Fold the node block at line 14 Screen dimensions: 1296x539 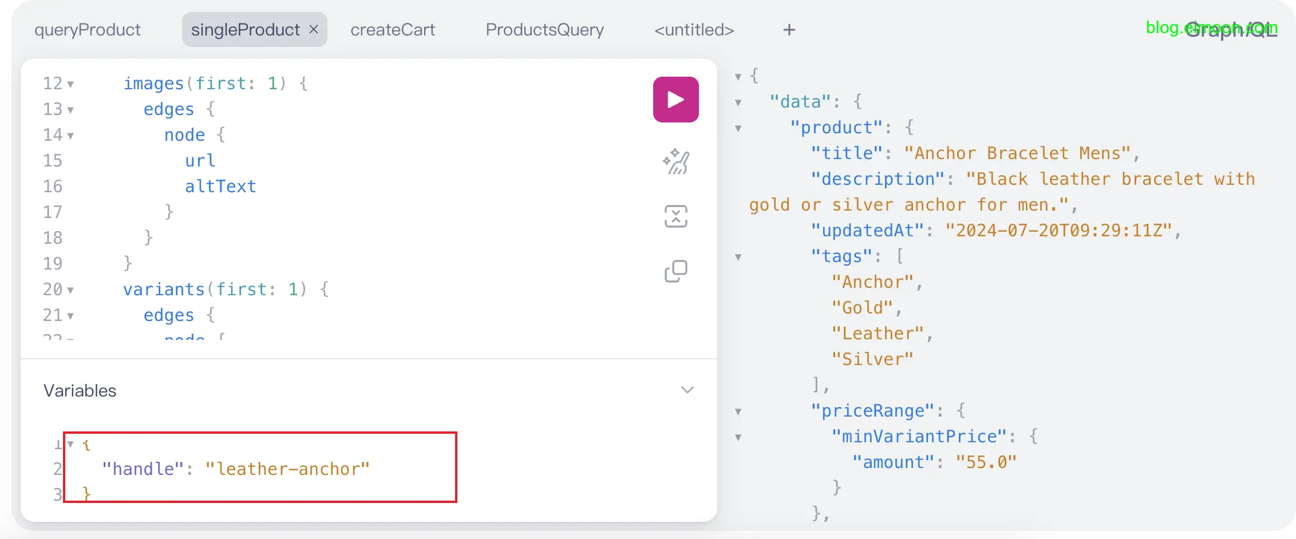tap(70, 136)
